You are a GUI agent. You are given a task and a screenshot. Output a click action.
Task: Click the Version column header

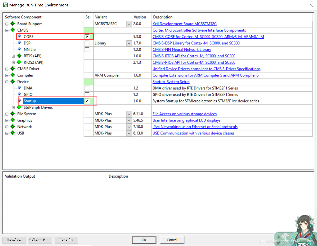pyautogui.click(x=140, y=17)
